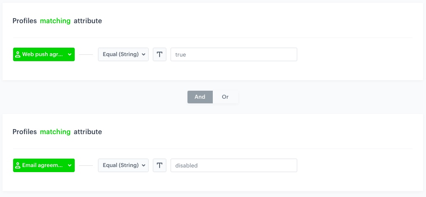
Task: Expand the Equal (String) operator for Email agreement
Action: tap(123, 165)
